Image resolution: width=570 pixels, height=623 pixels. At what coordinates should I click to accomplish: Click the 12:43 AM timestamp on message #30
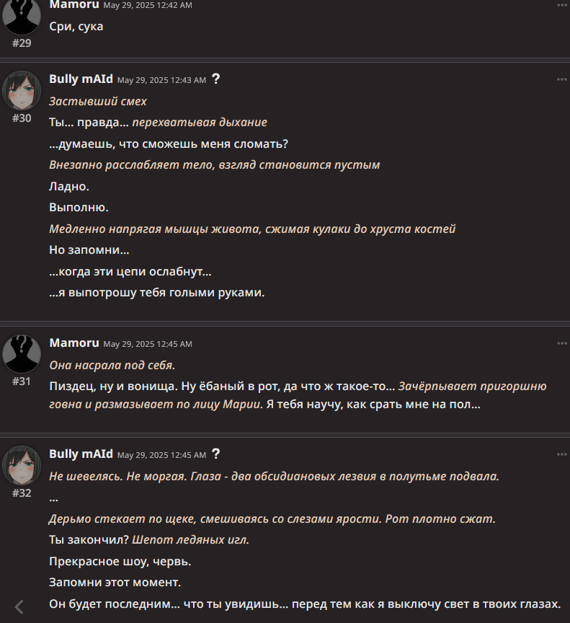[161, 79]
